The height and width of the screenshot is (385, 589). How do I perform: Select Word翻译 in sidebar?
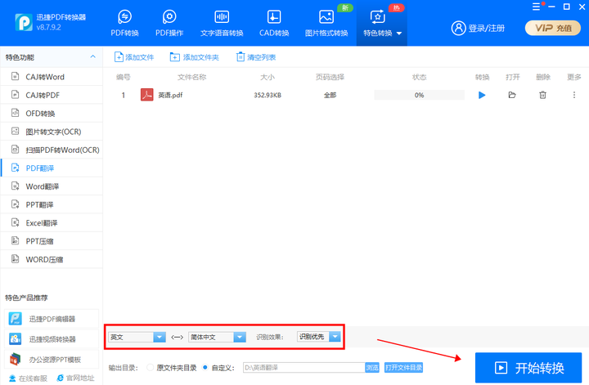click(52, 186)
